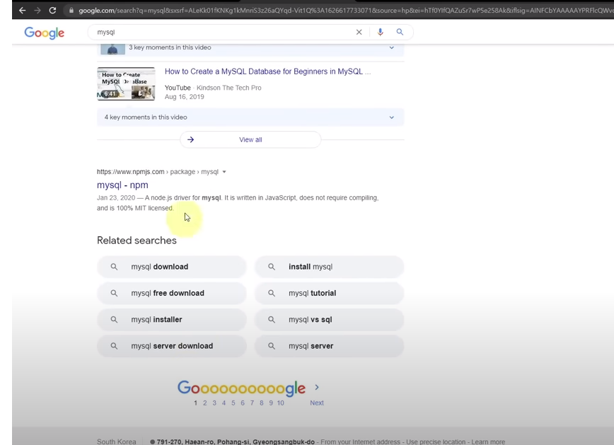The width and height of the screenshot is (614, 445).
Task: Search related term mysql installer
Action: coord(172,320)
